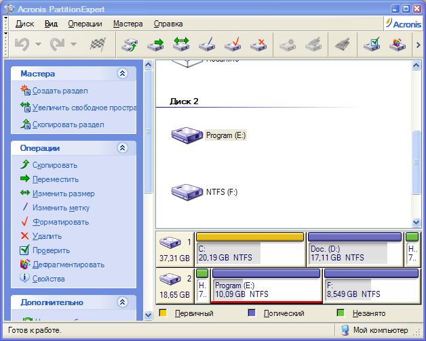Open the Вид menu
Screen dimensions: 426x341
(x=51, y=24)
